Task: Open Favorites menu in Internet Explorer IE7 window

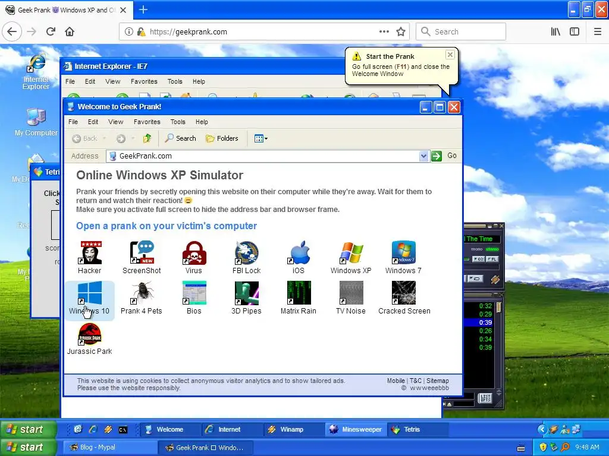Action: pyautogui.click(x=144, y=81)
